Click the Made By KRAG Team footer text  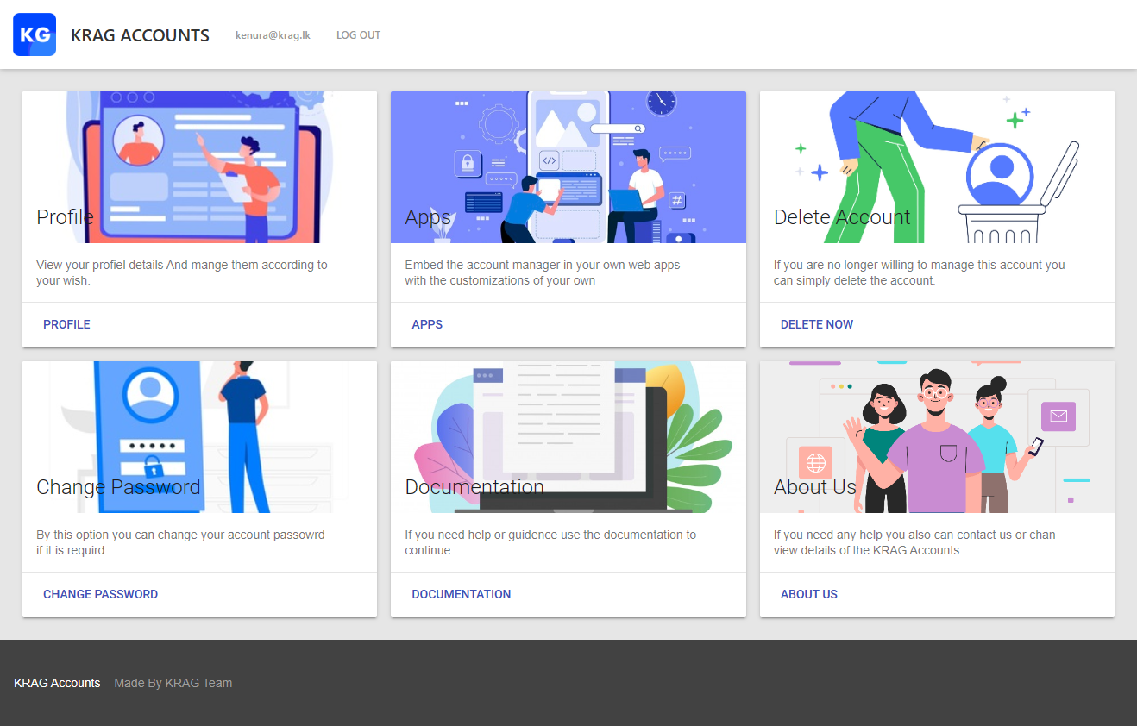pos(173,682)
